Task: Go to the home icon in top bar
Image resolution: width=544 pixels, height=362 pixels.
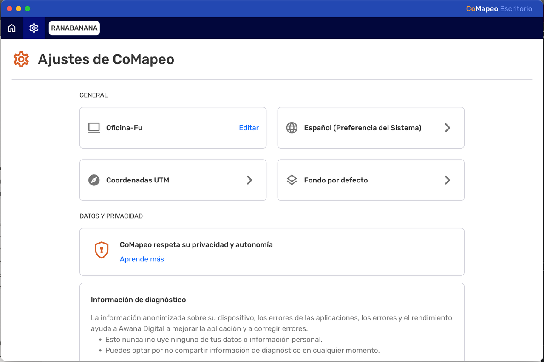Action: (12, 28)
